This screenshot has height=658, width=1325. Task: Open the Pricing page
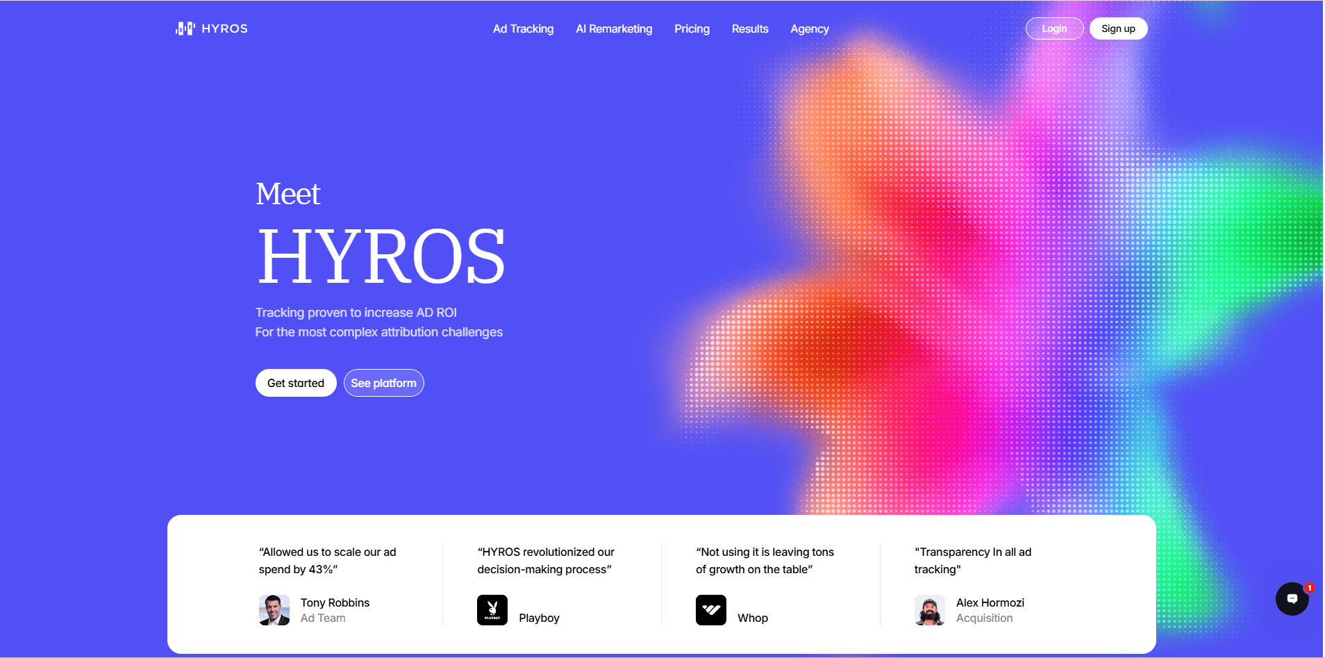coord(692,29)
